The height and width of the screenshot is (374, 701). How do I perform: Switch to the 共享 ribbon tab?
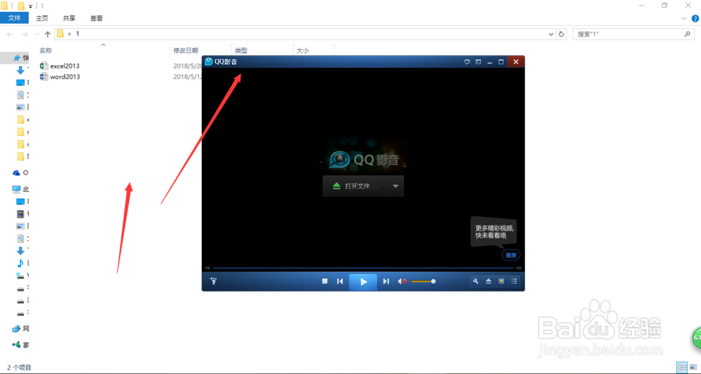[69, 18]
